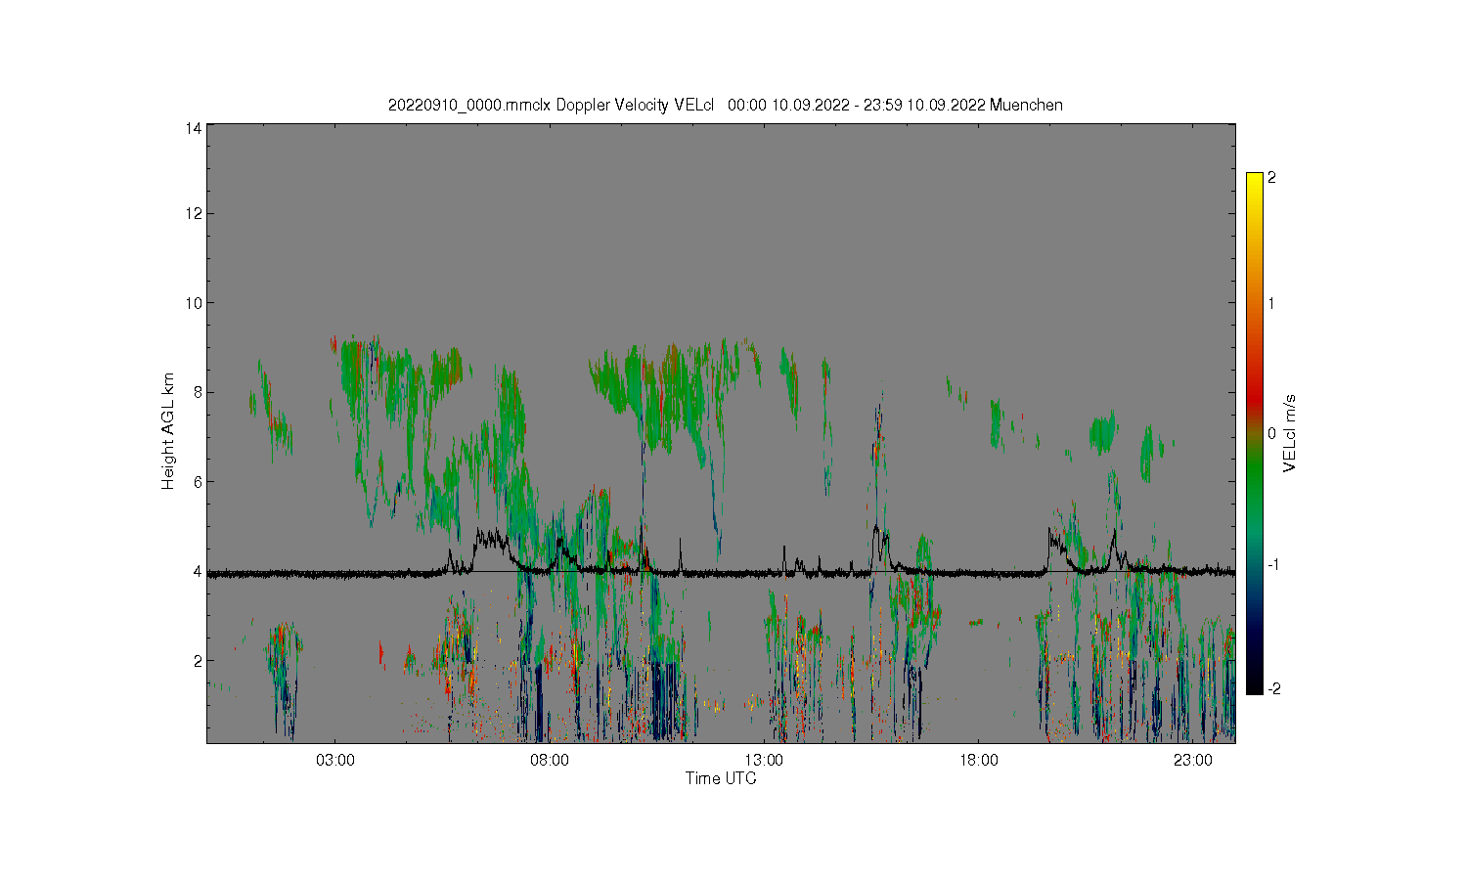Click the velocity color scale bar

[1255, 433]
